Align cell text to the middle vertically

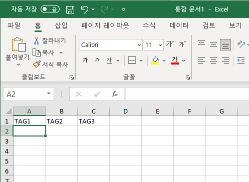tap(213, 44)
